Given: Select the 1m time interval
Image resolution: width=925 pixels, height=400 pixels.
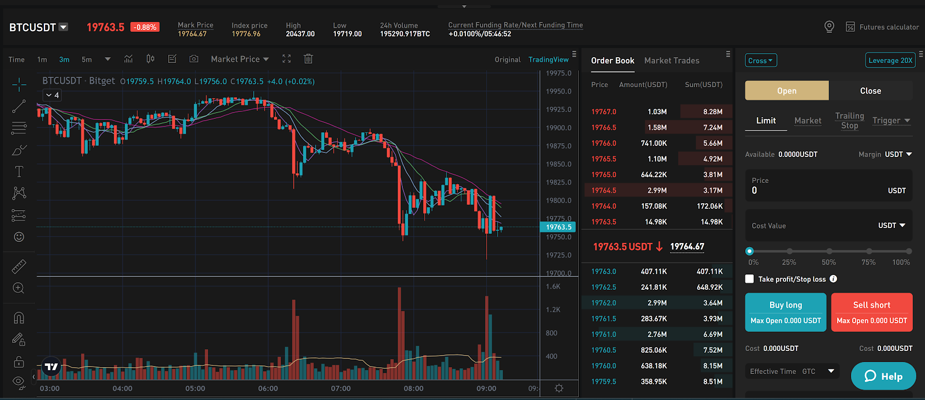Looking at the screenshot, I should 42,59.
